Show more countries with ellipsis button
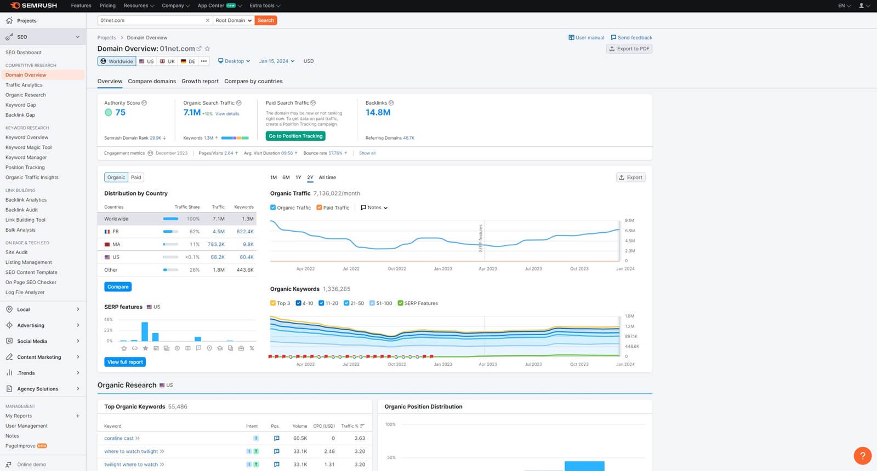Screen dimensions: 877x471 (x=204, y=61)
